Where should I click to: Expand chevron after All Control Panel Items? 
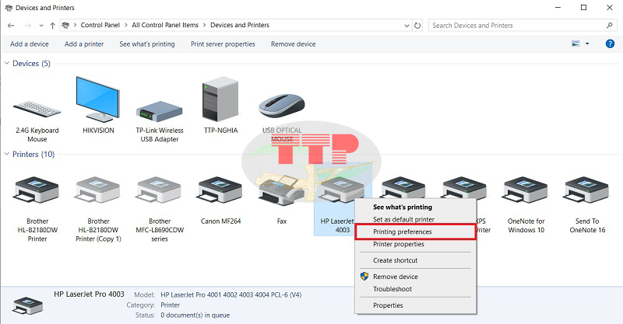[205, 25]
